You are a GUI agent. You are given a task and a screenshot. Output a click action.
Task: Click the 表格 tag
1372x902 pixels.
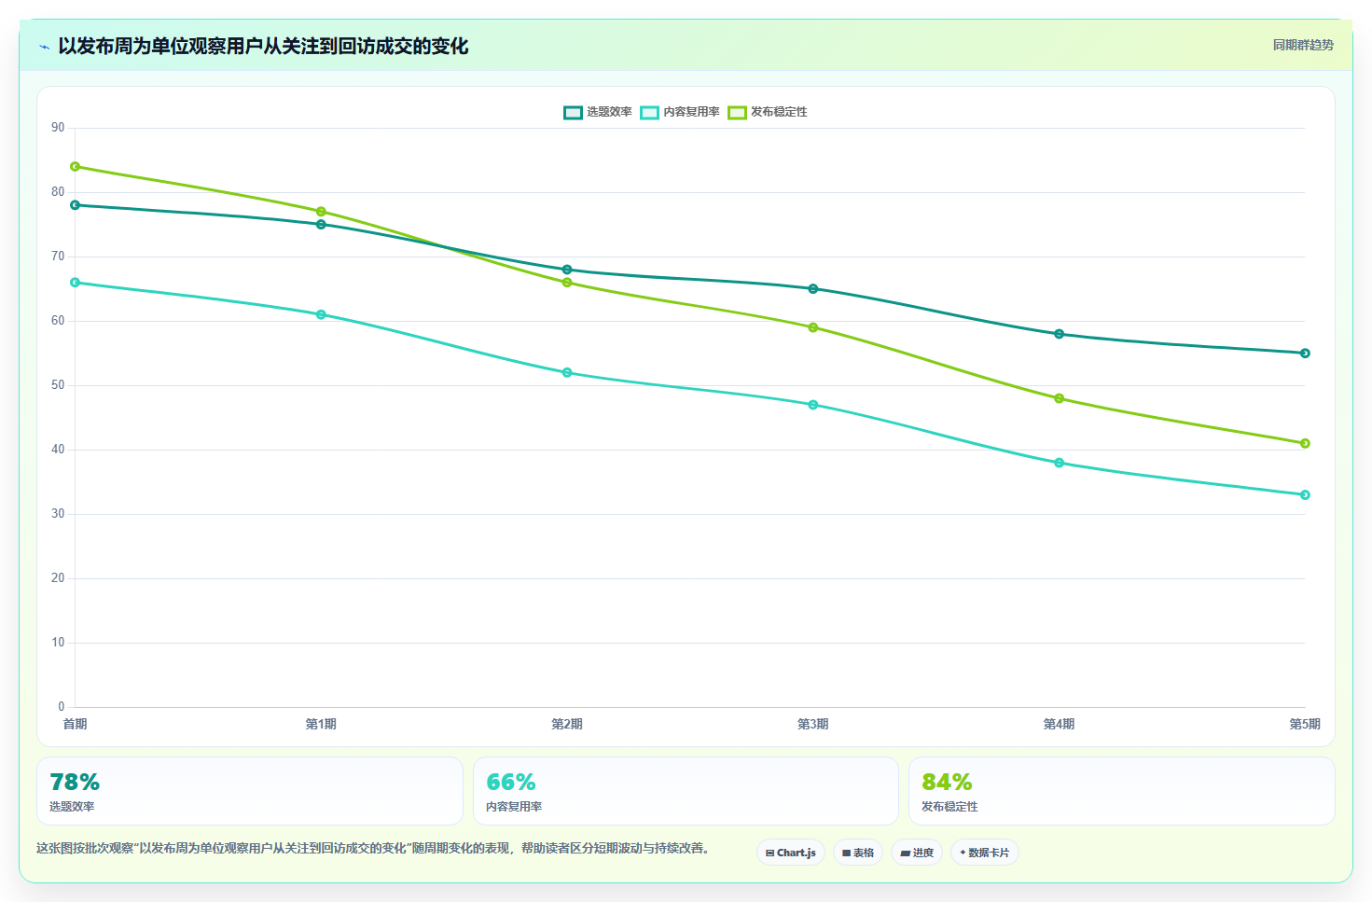858,853
